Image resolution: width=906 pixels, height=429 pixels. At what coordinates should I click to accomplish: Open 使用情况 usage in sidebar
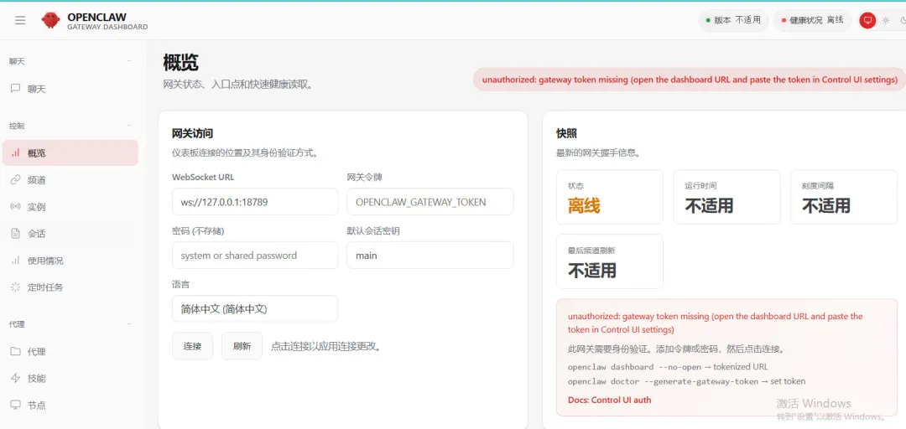tap(70, 261)
